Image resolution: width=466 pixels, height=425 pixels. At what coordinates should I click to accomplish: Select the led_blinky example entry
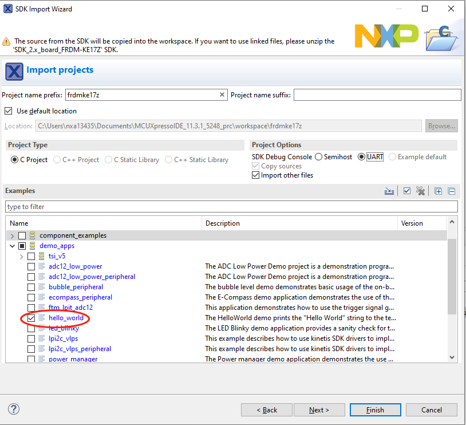point(64,328)
